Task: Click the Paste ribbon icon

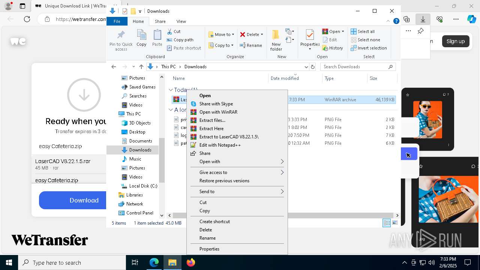Action: 157,35
